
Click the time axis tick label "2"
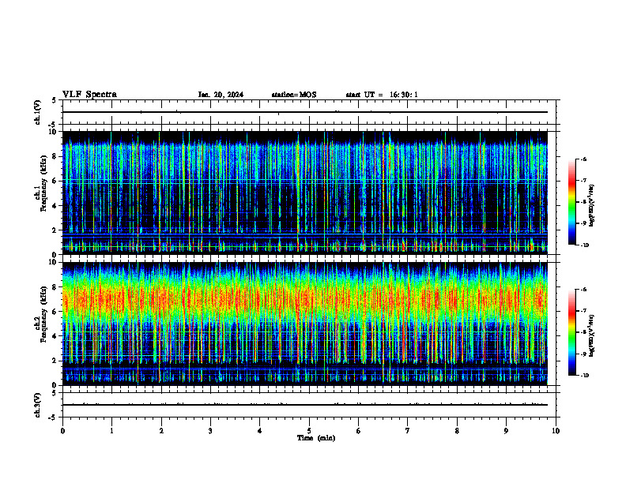click(161, 431)
